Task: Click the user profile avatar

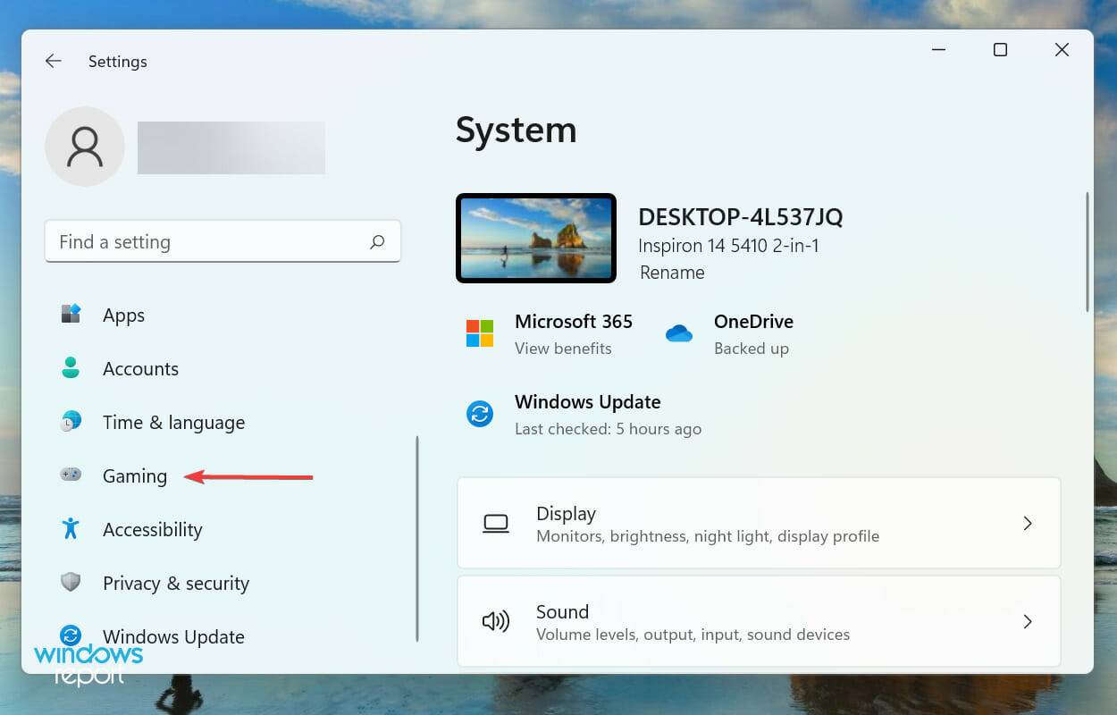Action: [x=85, y=147]
